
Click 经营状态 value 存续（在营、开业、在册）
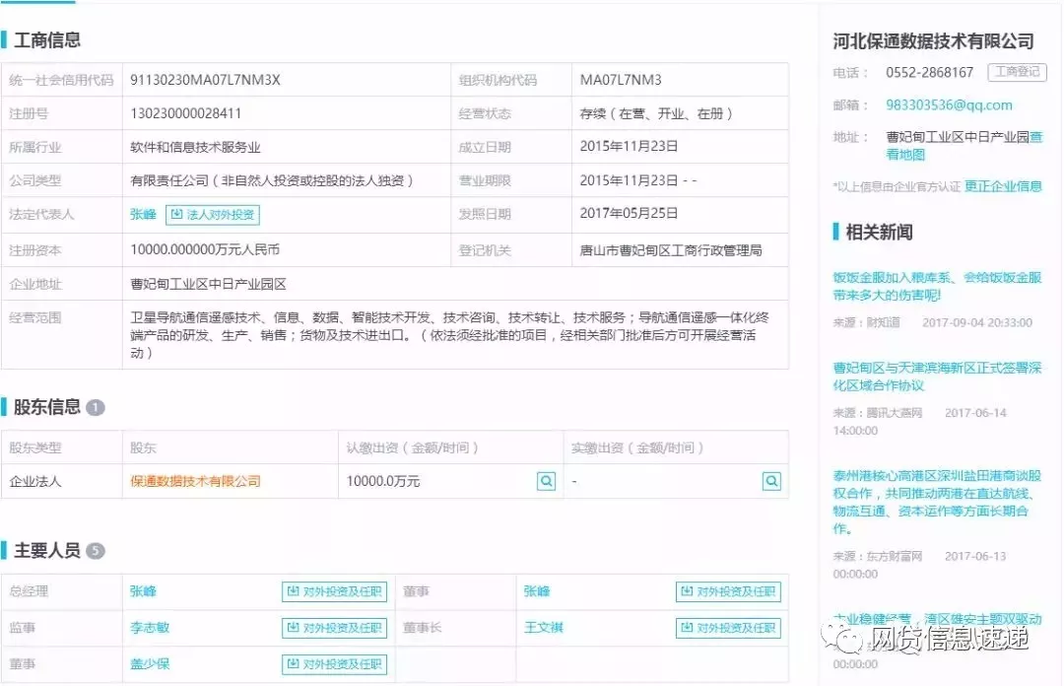pos(655,113)
